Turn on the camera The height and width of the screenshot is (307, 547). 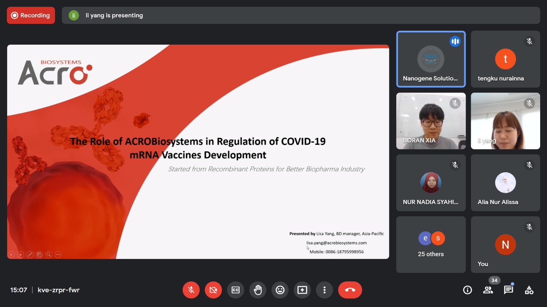click(213, 290)
